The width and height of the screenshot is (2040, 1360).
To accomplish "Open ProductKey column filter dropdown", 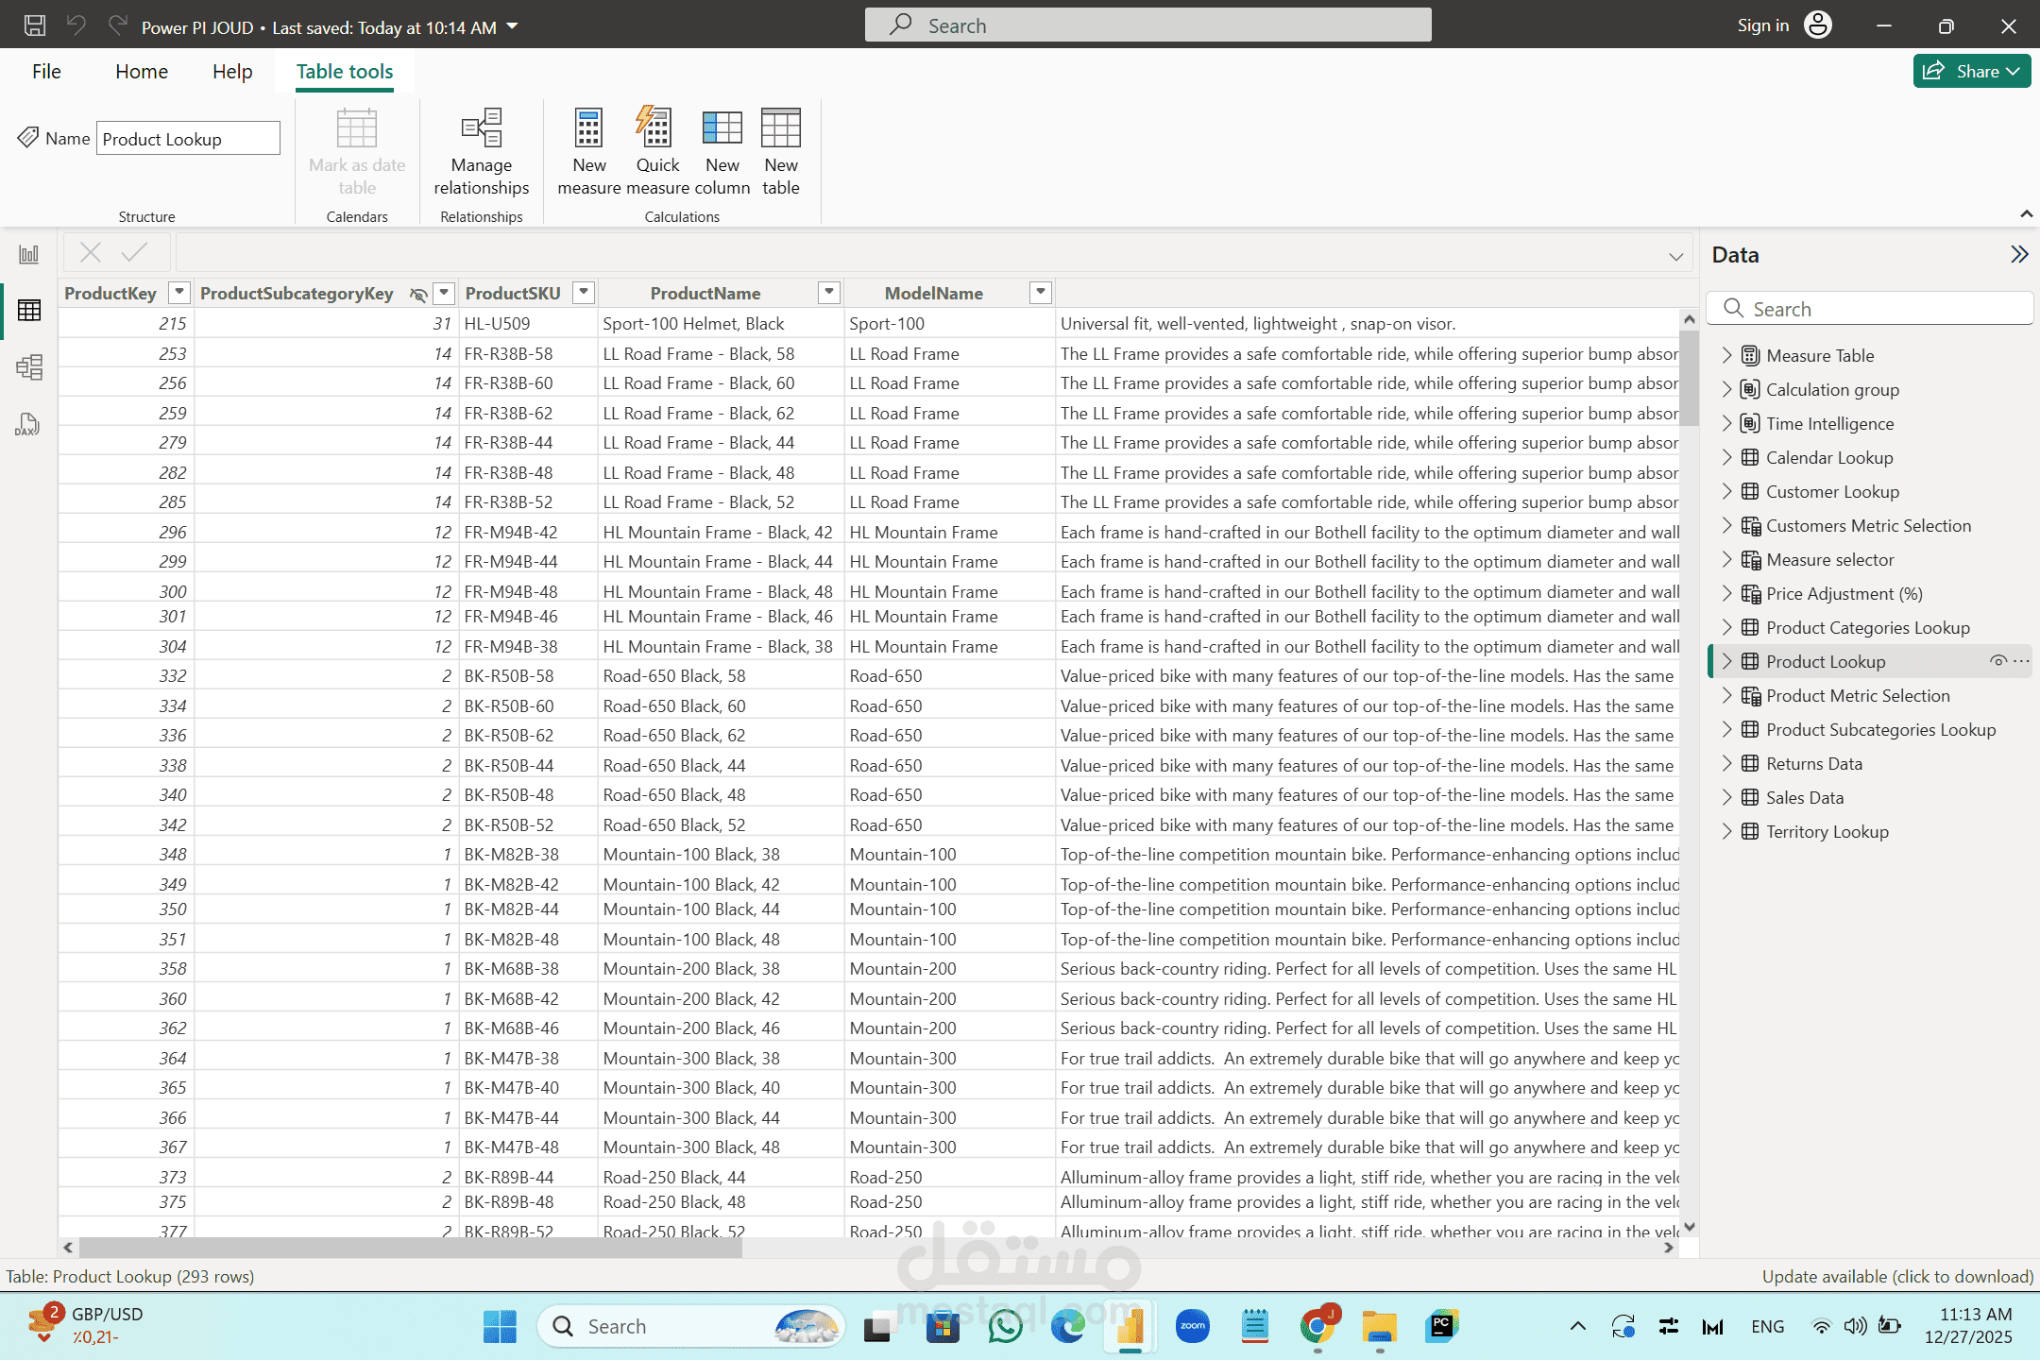I will tap(179, 293).
